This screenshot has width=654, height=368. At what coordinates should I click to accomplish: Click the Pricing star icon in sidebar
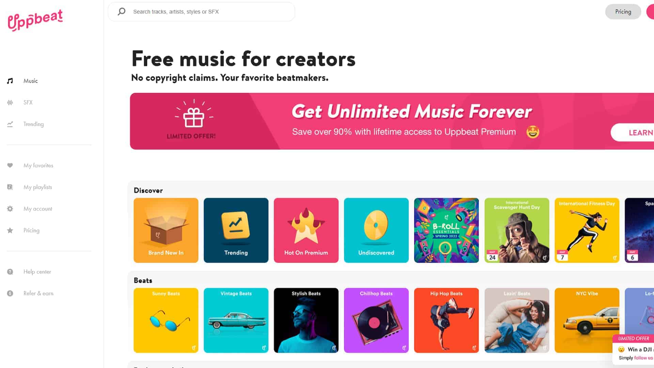pyautogui.click(x=10, y=230)
